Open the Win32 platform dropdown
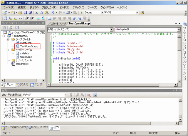Image resolution: width=188 pixels, height=136 pixels. pyautogui.click(x=137, y=12)
